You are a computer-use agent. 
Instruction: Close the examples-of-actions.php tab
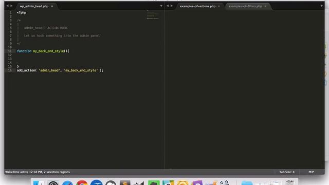pos(219,6)
